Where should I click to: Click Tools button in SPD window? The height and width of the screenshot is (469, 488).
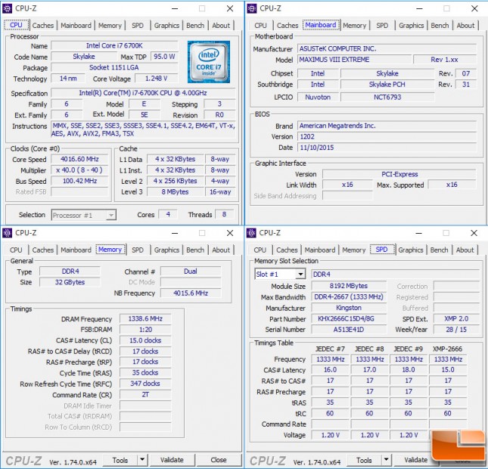tap(364, 460)
